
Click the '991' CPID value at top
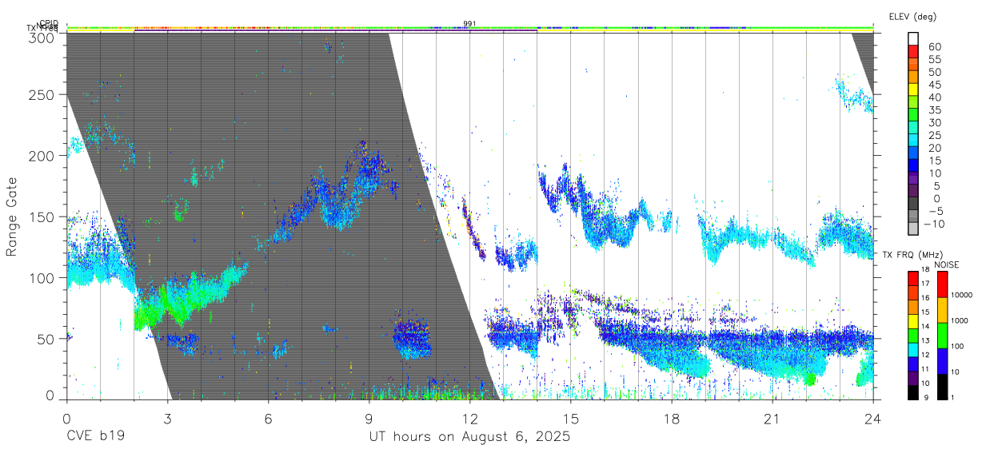(469, 24)
